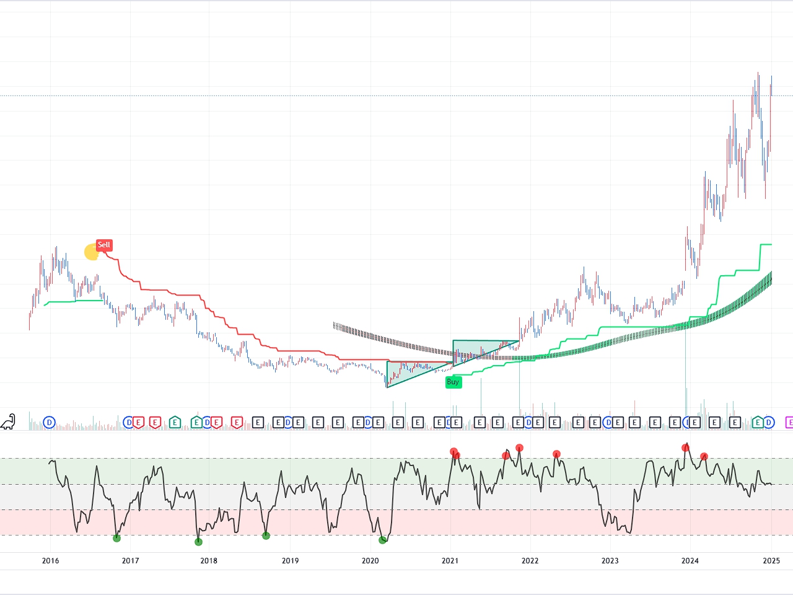
Task: Click the red Sell signal label
Action: pos(104,245)
